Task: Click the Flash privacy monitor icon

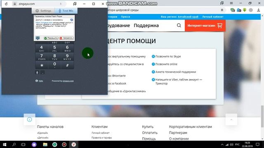Action: point(38,38)
